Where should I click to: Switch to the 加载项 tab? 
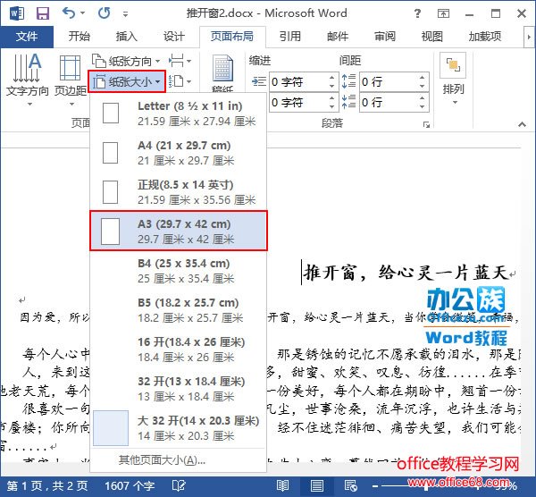tap(485, 37)
